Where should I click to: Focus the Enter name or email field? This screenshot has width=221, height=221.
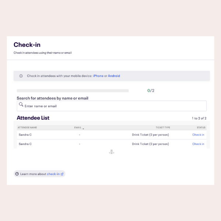112,106
